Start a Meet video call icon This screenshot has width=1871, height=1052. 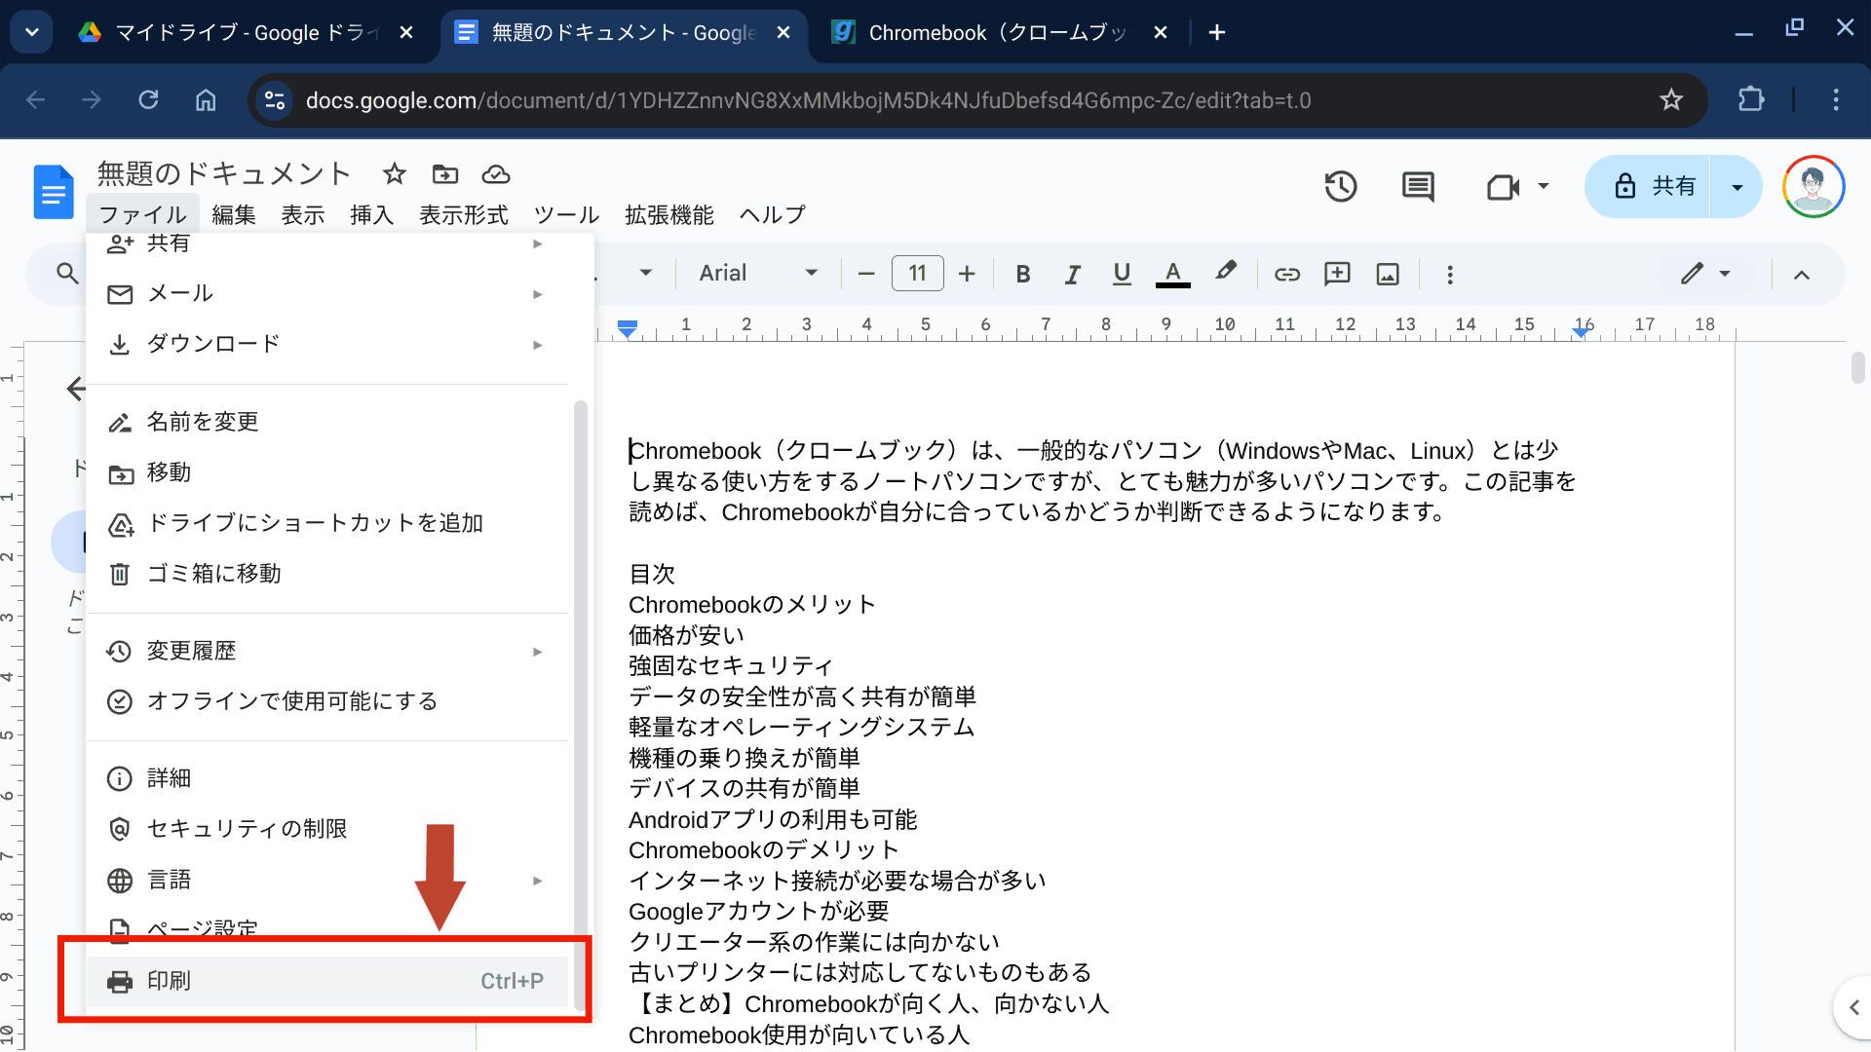click(x=1504, y=186)
